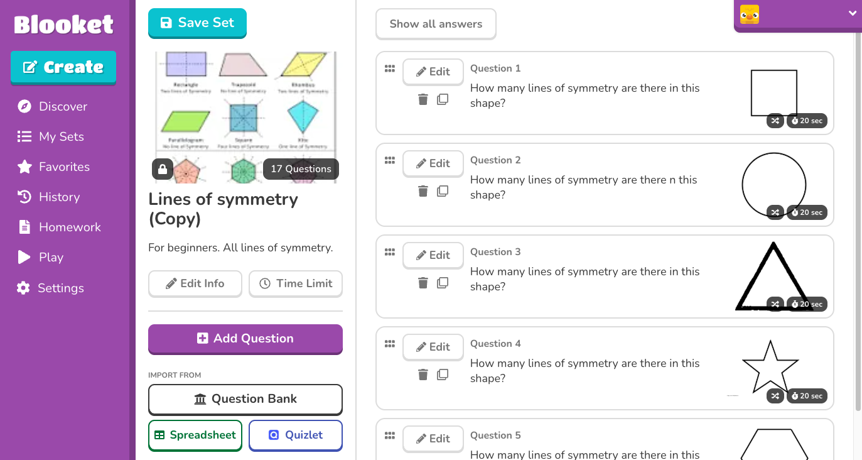The height and width of the screenshot is (460, 862).
Task: Expand the account dropdown chevron
Action: (852, 13)
